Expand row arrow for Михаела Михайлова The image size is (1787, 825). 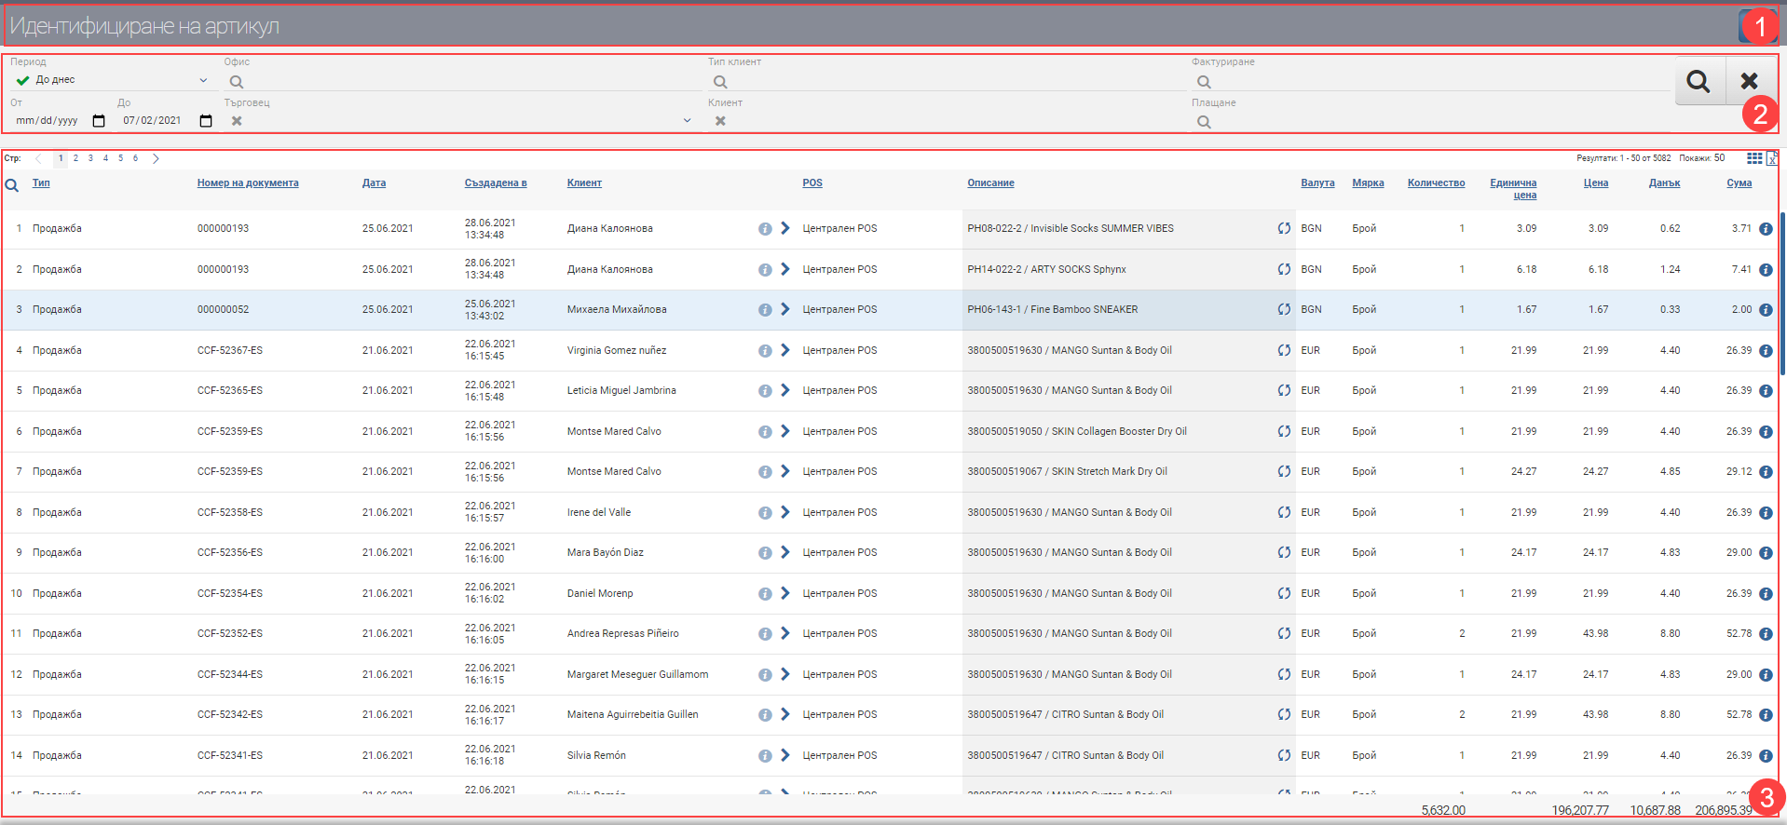785,309
